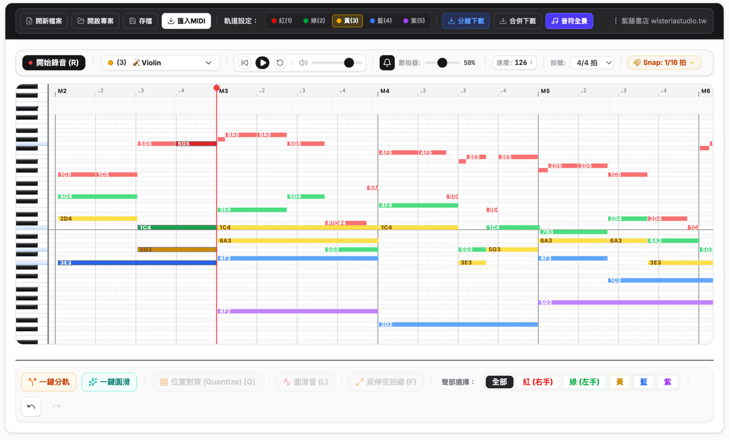Click the volume slider handle

pos(349,63)
